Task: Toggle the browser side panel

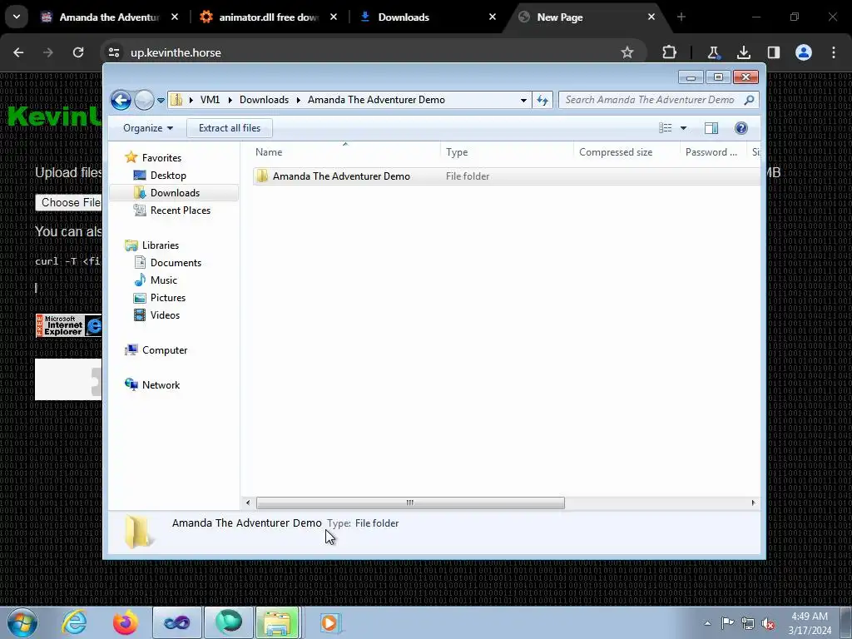Action: 774,52
